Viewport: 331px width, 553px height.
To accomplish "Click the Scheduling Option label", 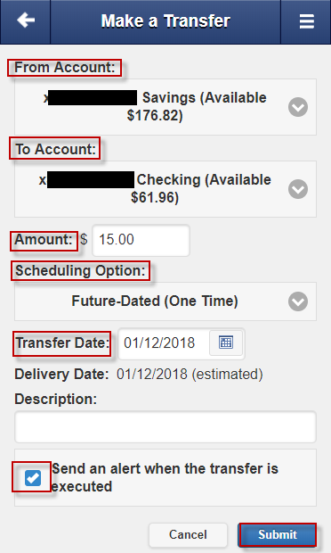I will click(80, 271).
